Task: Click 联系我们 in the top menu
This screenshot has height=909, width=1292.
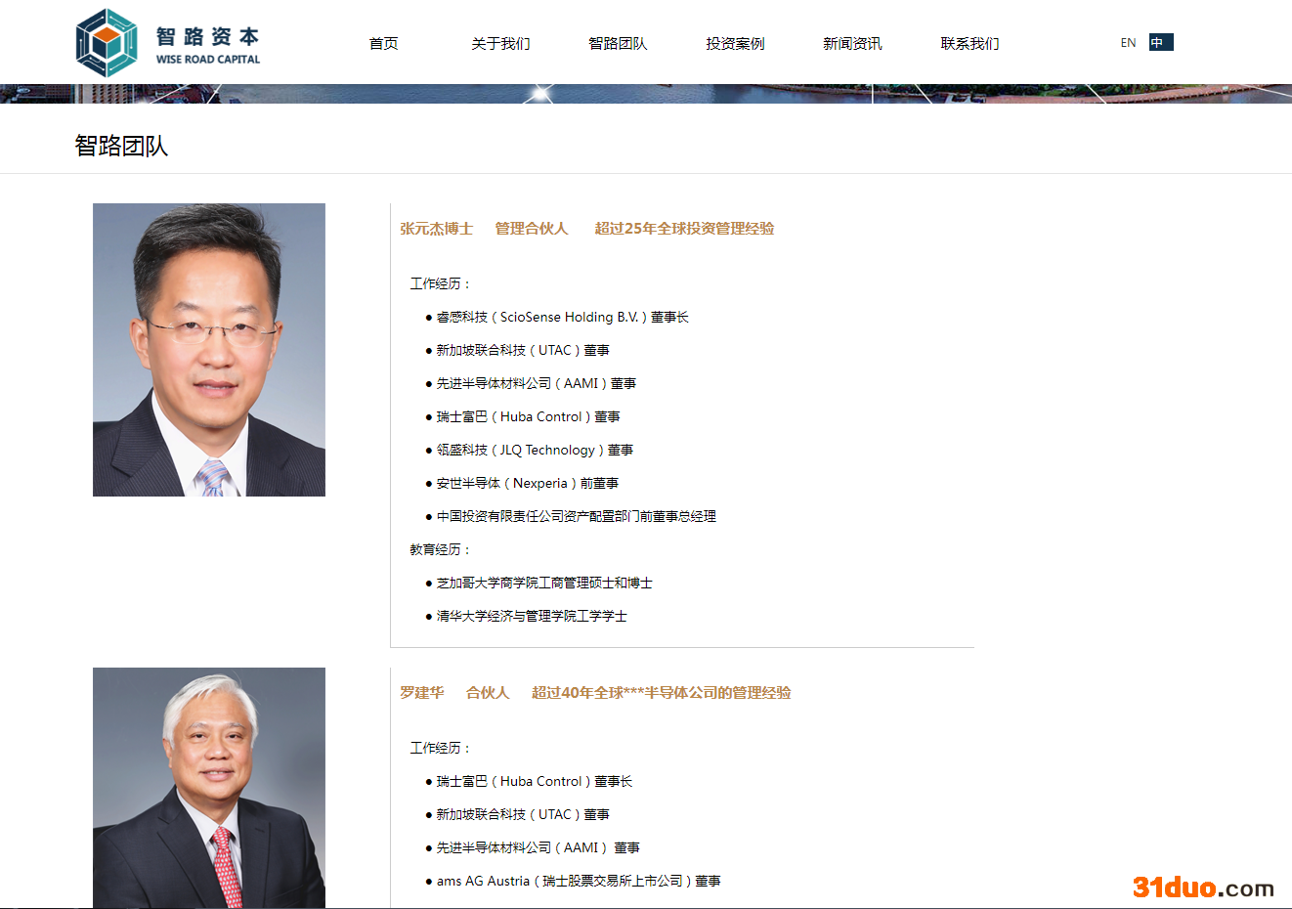Action: tap(969, 43)
